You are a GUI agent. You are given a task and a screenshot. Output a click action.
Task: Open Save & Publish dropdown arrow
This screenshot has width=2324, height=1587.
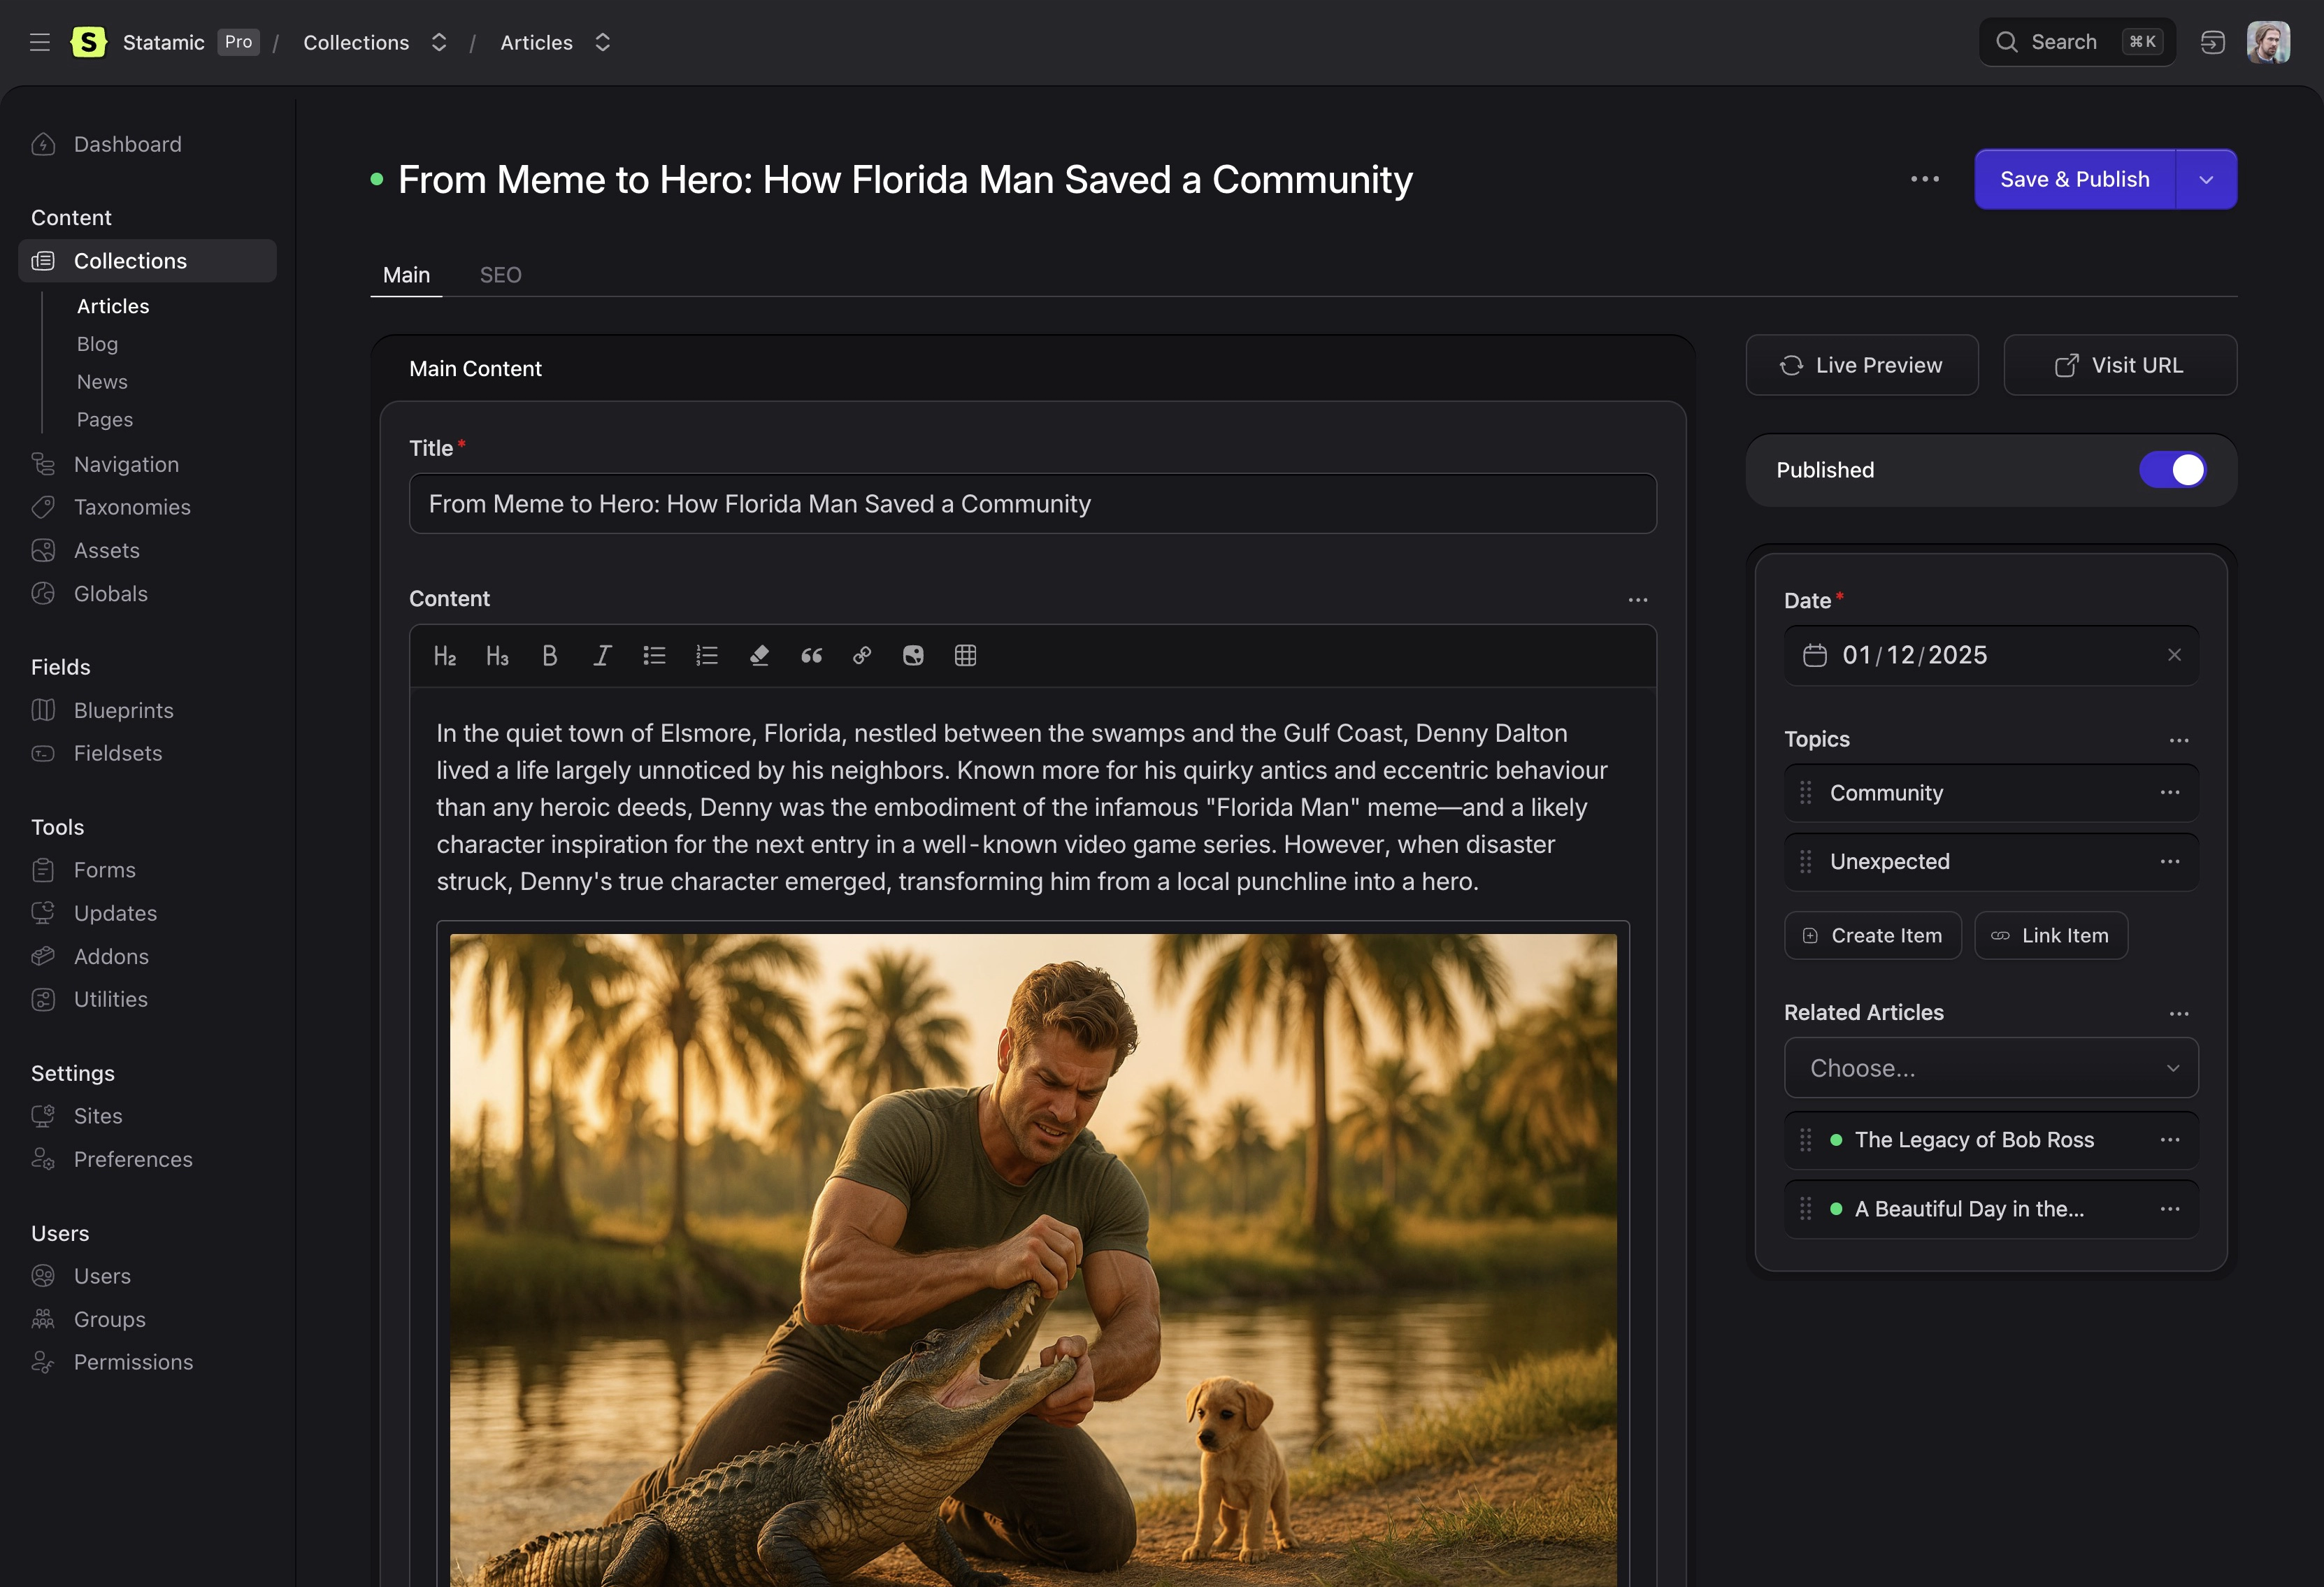(2206, 180)
